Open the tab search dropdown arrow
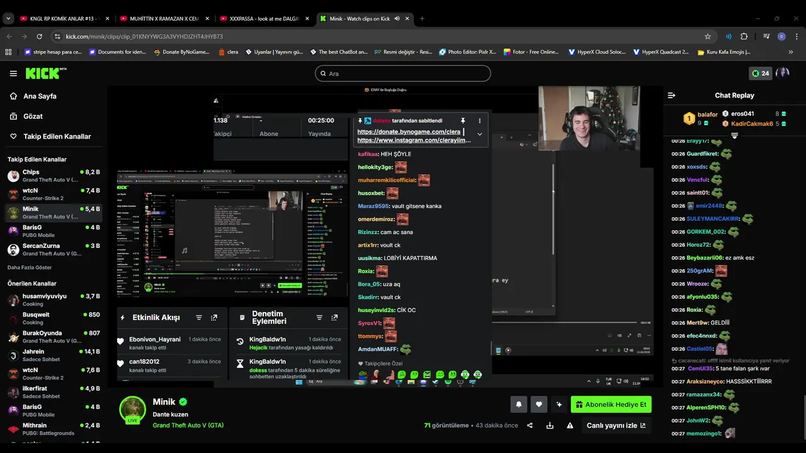 tap(8, 18)
